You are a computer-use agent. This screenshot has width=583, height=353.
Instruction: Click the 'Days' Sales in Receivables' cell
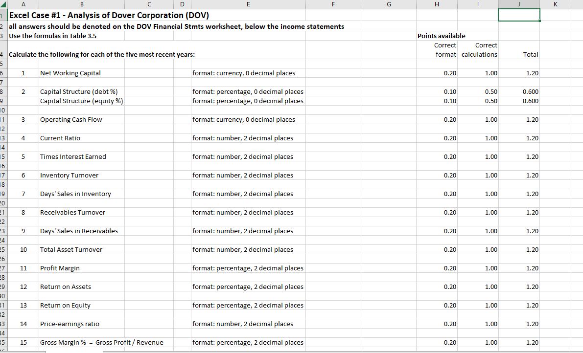82,231
